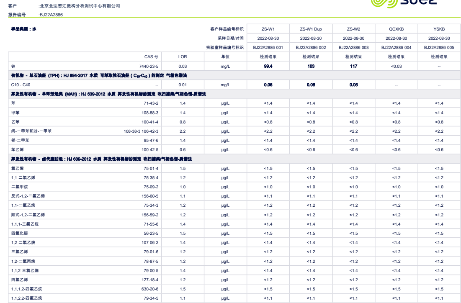Select the 单位 column header
461x303 pixels.
pos(226,56)
